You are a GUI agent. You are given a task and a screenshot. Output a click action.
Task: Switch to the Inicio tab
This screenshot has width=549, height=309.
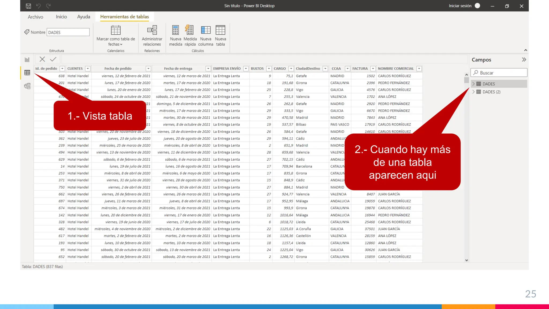[x=61, y=17]
